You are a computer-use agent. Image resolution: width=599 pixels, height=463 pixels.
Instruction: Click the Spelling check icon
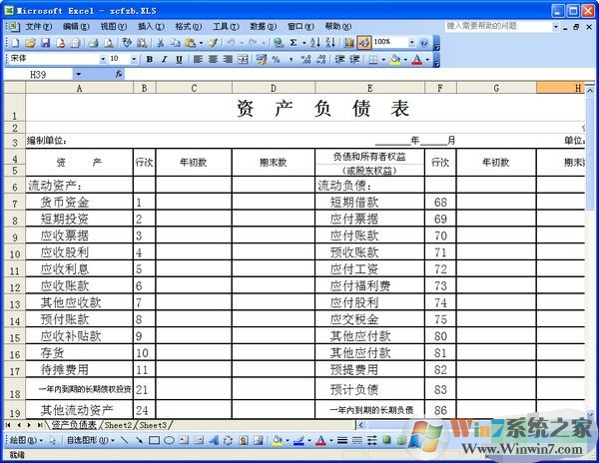(x=127, y=43)
